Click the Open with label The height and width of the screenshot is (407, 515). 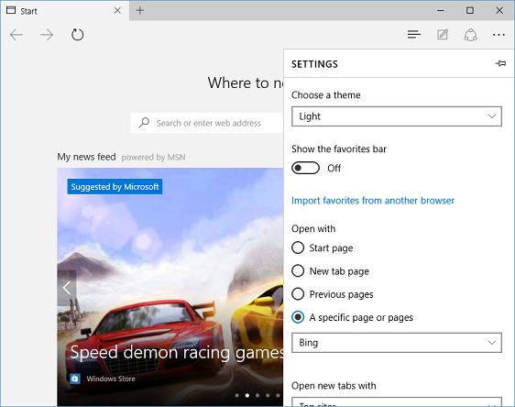[313, 228]
